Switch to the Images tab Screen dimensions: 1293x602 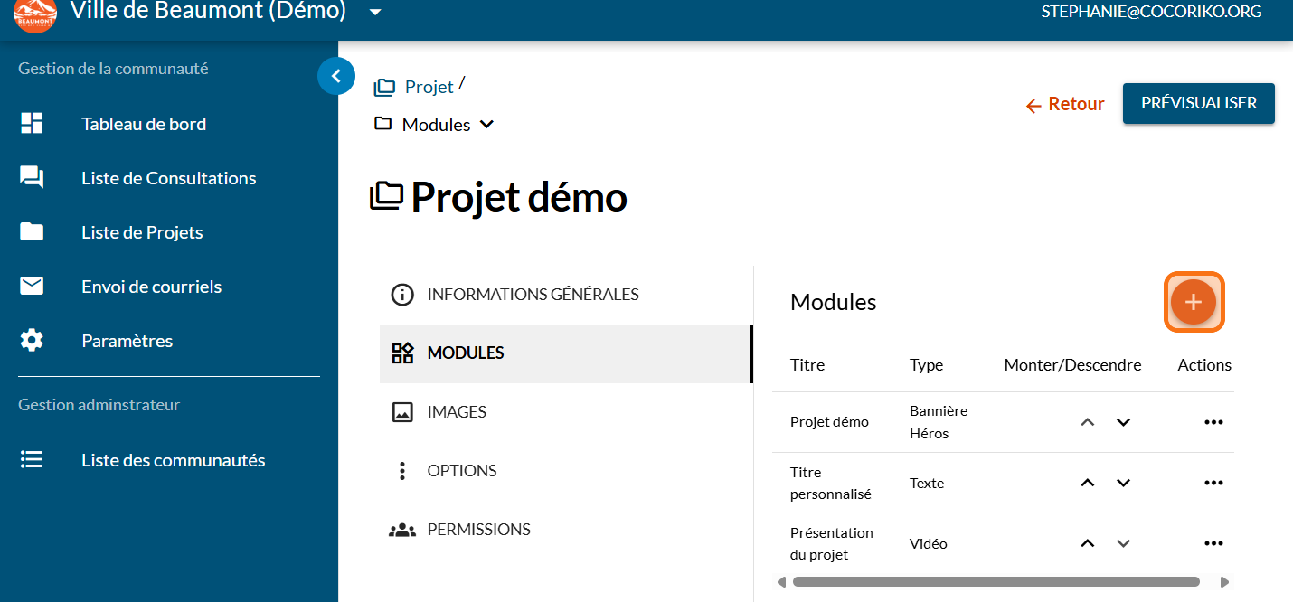(457, 412)
